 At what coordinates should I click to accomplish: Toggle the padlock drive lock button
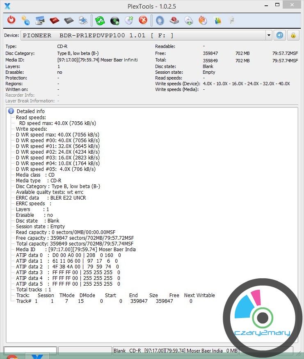pos(293,35)
